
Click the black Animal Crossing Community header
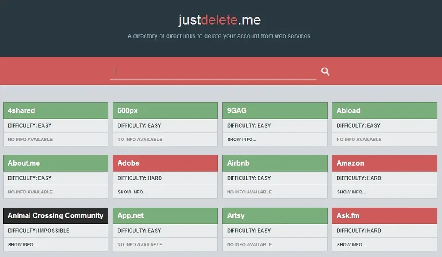coord(55,216)
